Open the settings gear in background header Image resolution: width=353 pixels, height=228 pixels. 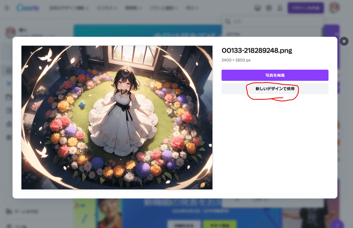(269, 8)
